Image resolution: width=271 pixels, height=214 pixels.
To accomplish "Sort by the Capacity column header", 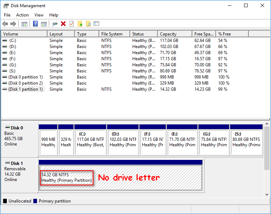I will (168, 34).
